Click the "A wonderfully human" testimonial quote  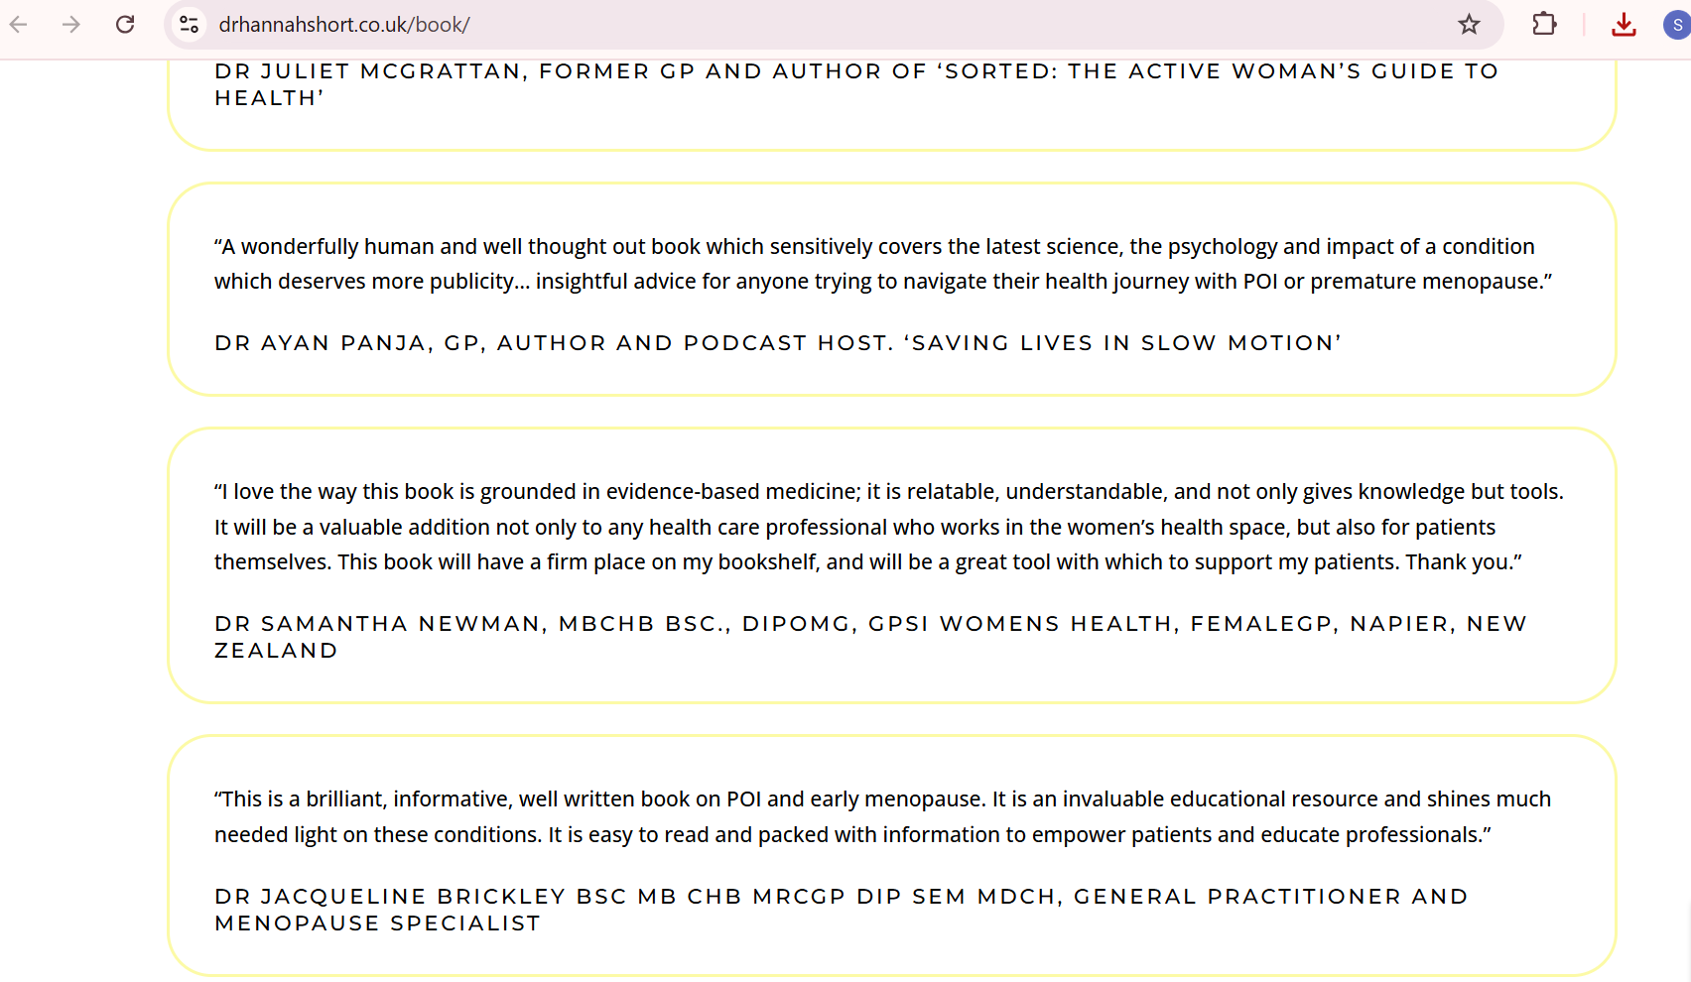[x=873, y=264]
